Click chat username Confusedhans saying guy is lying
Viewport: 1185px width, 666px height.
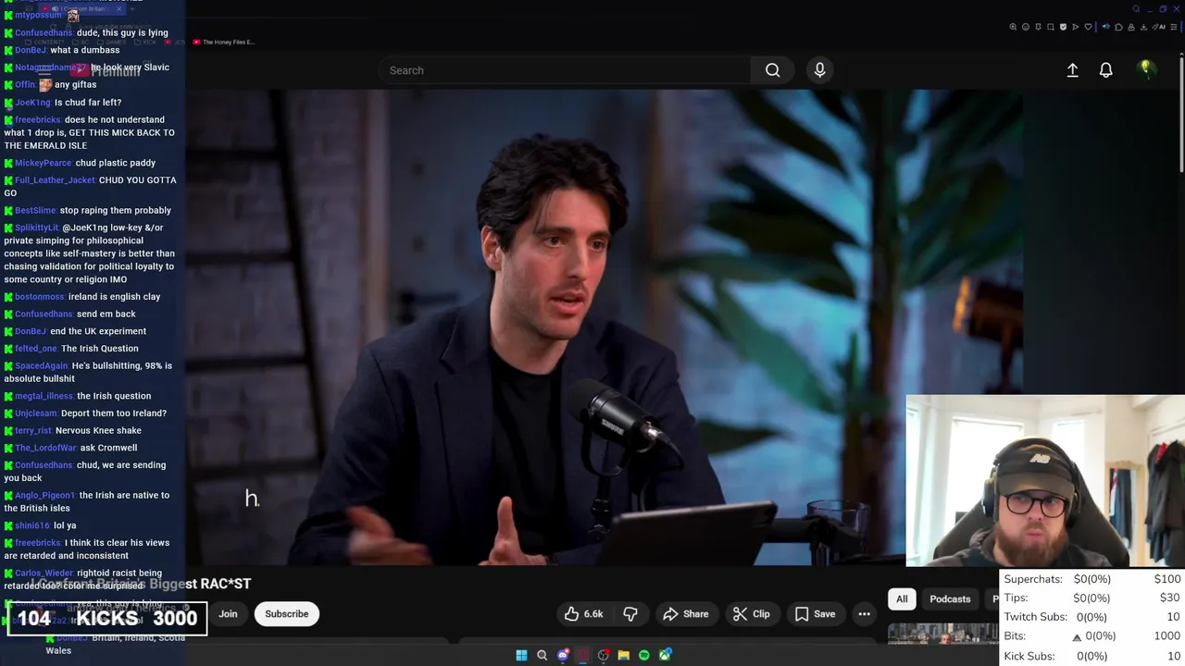[x=44, y=32]
